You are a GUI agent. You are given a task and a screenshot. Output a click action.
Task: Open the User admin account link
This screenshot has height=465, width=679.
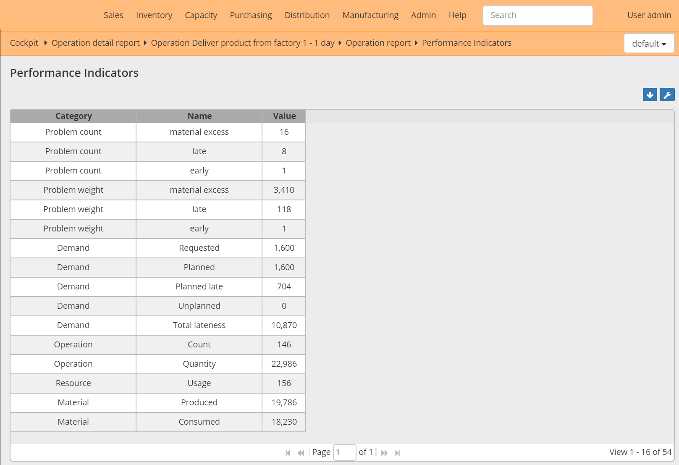point(649,15)
